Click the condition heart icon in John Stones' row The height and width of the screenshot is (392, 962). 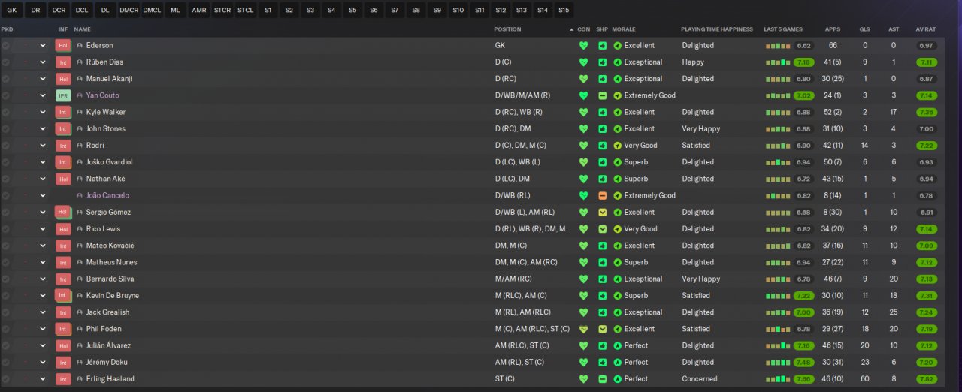point(583,128)
